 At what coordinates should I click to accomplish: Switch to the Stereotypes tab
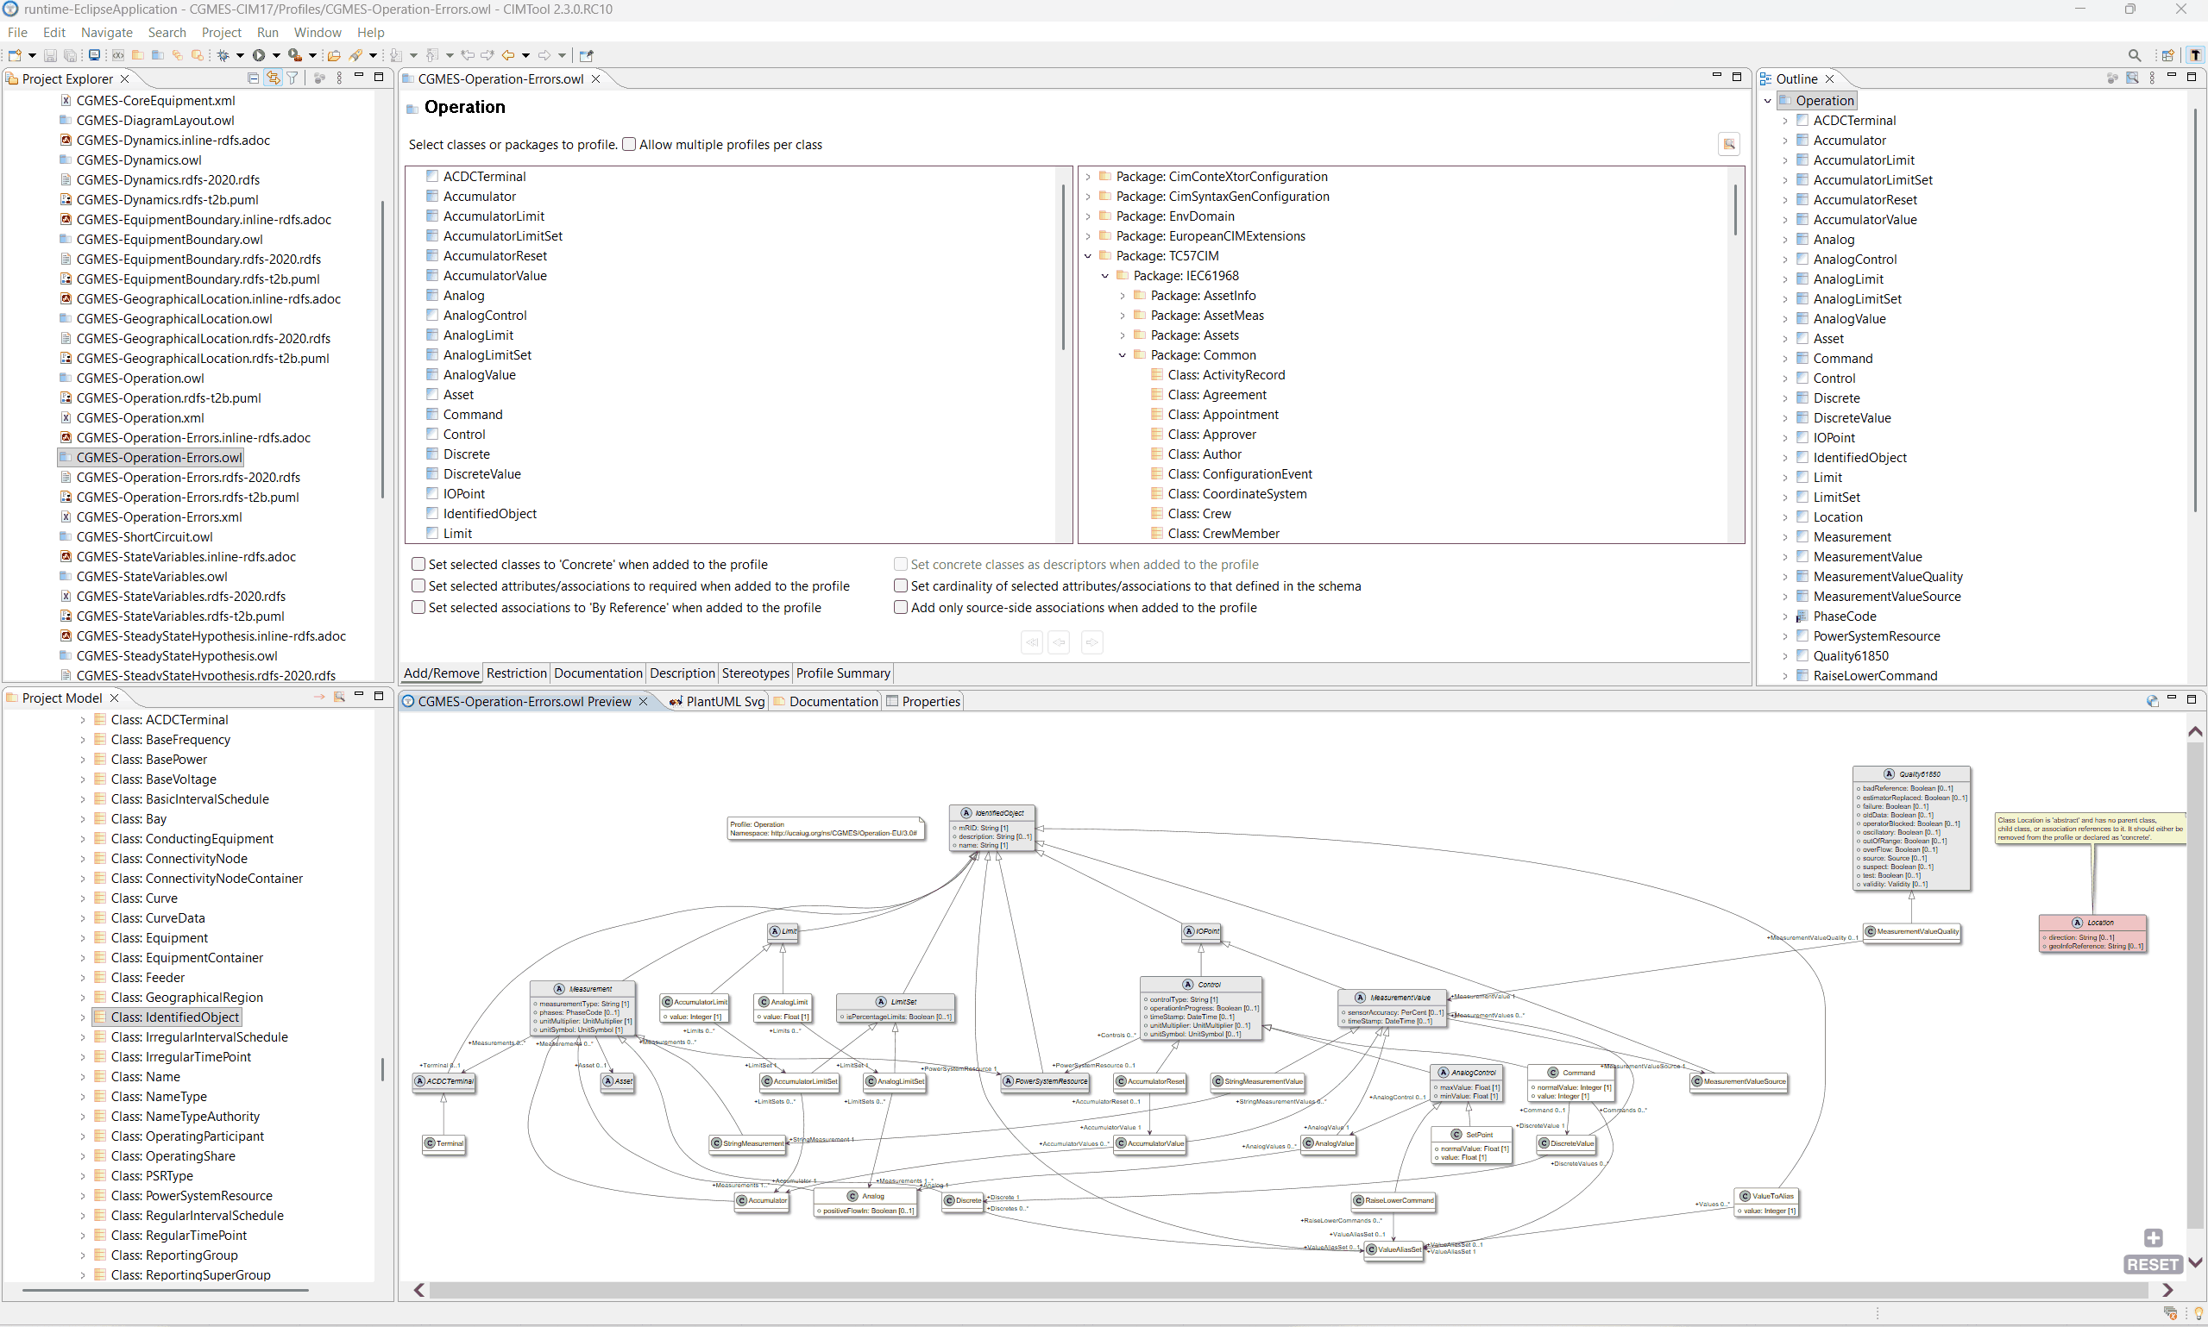click(x=755, y=673)
